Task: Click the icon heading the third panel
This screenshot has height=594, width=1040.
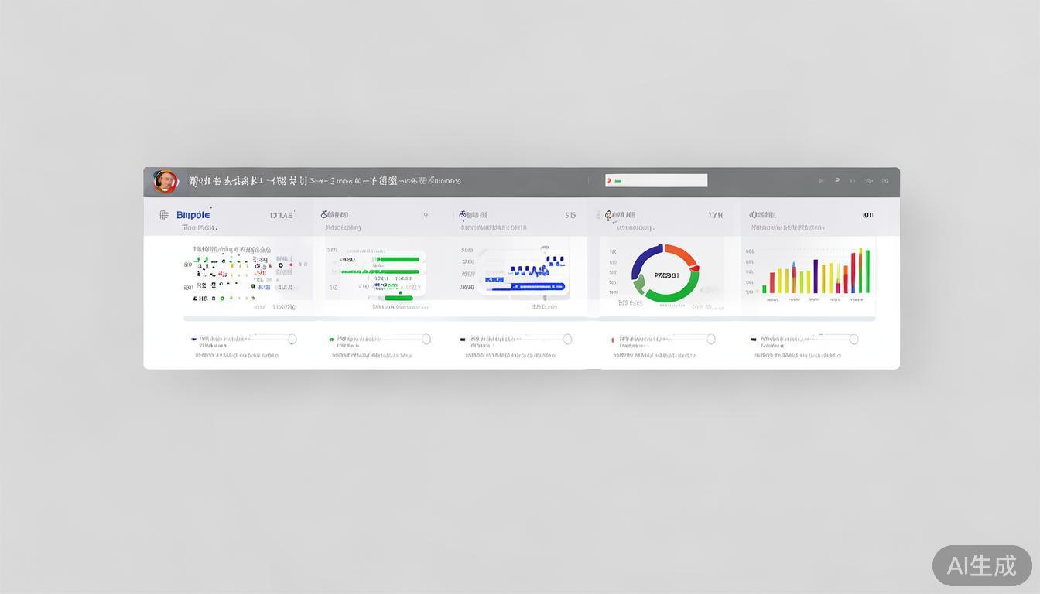Action: (463, 215)
